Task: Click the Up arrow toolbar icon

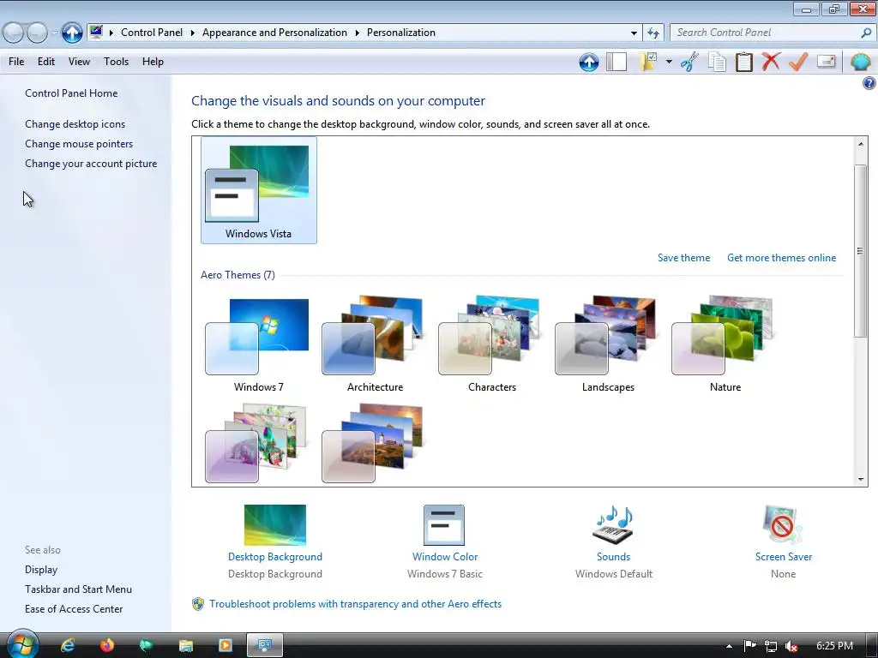Action: point(588,62)
